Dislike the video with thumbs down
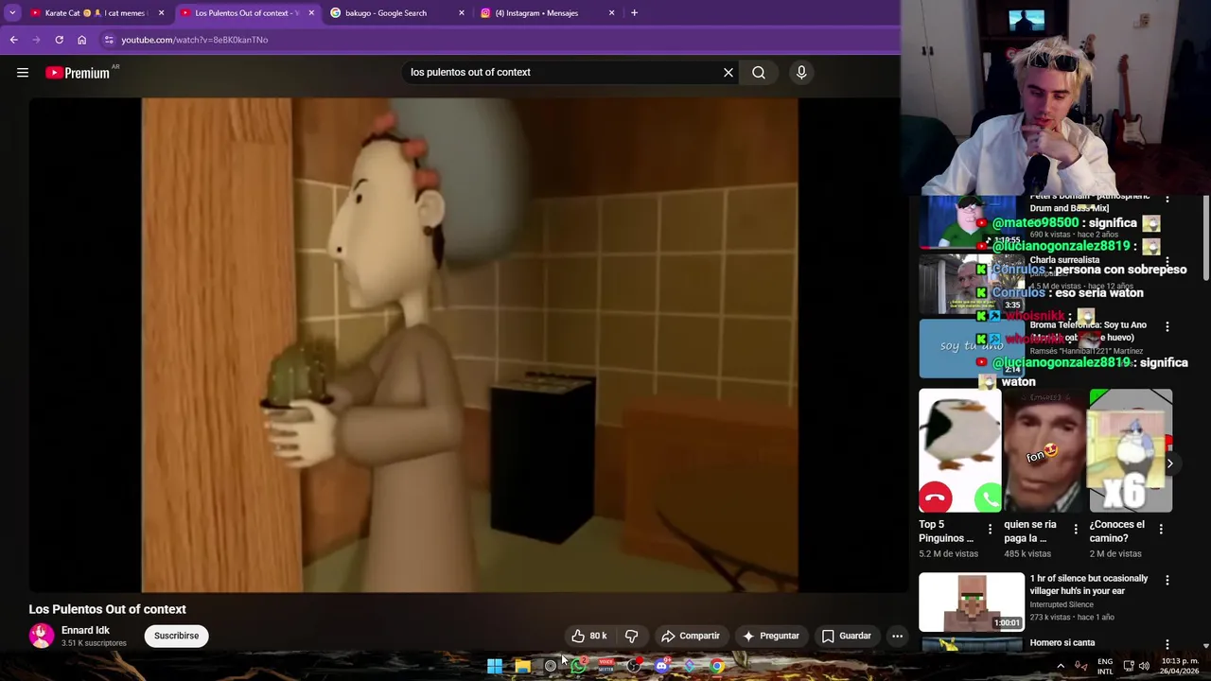Image resolution: width=1211 pixels, height=681 pixels. pos(631,636)
